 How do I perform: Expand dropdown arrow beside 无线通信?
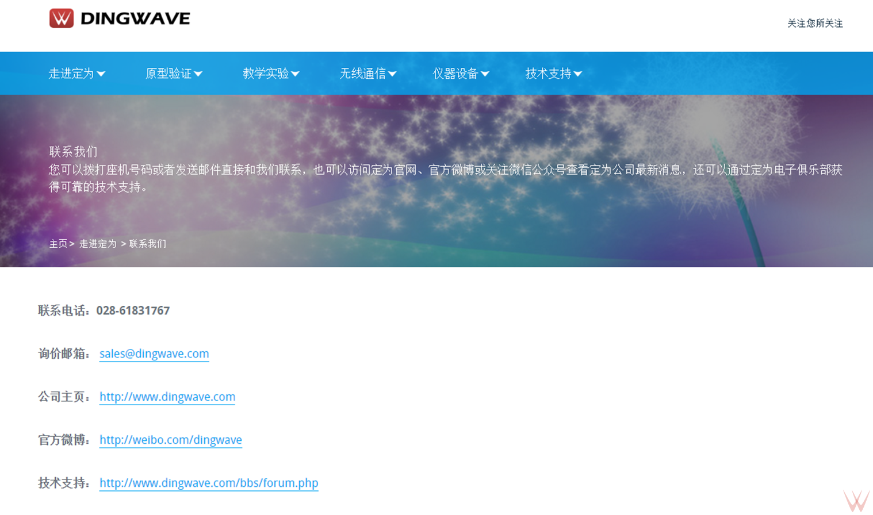coord(392,74)
